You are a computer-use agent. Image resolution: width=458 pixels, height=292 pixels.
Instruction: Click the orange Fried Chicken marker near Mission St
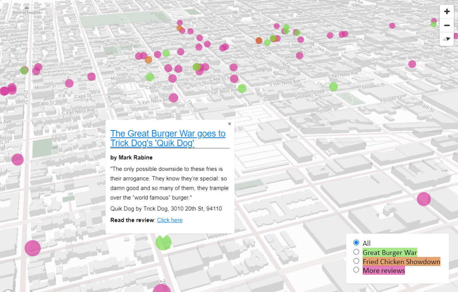pos(148,59)
